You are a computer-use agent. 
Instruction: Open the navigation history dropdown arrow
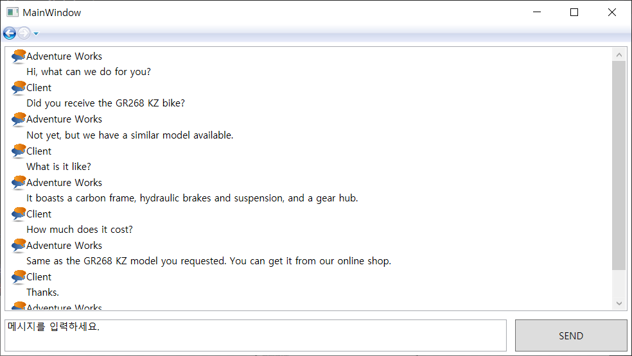[36, 33]
